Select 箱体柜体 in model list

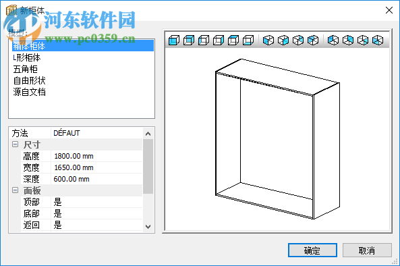[x=83, y=46]
